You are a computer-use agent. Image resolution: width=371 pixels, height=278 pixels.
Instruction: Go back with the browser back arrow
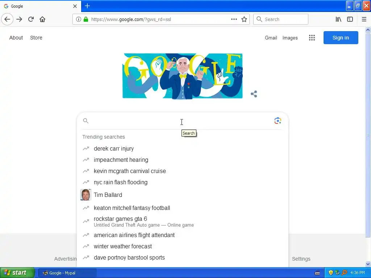click(7, 19)
